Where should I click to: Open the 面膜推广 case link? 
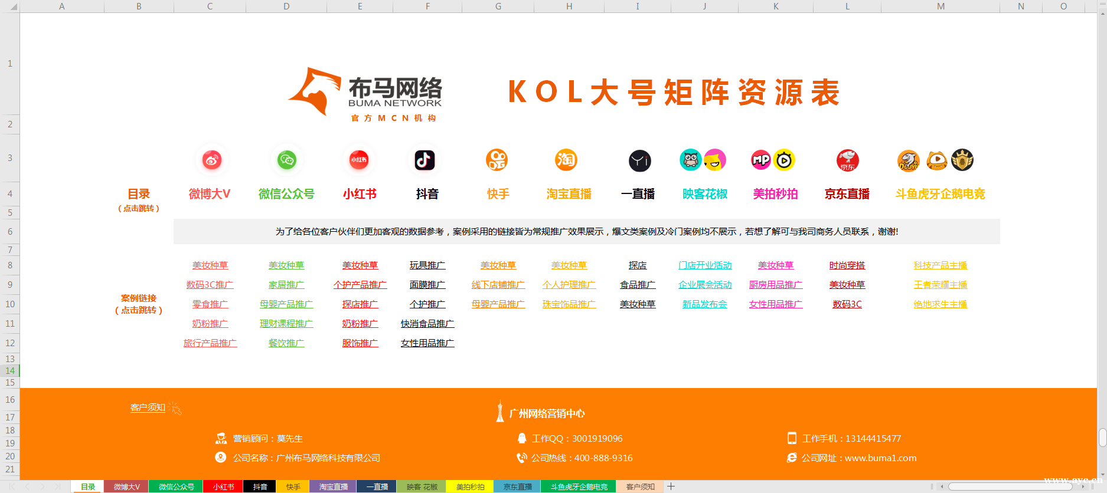coord(427,285)
